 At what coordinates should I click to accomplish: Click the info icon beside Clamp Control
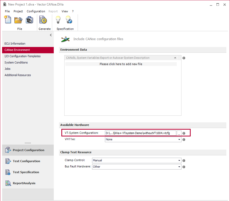click(x=184, y=161)
